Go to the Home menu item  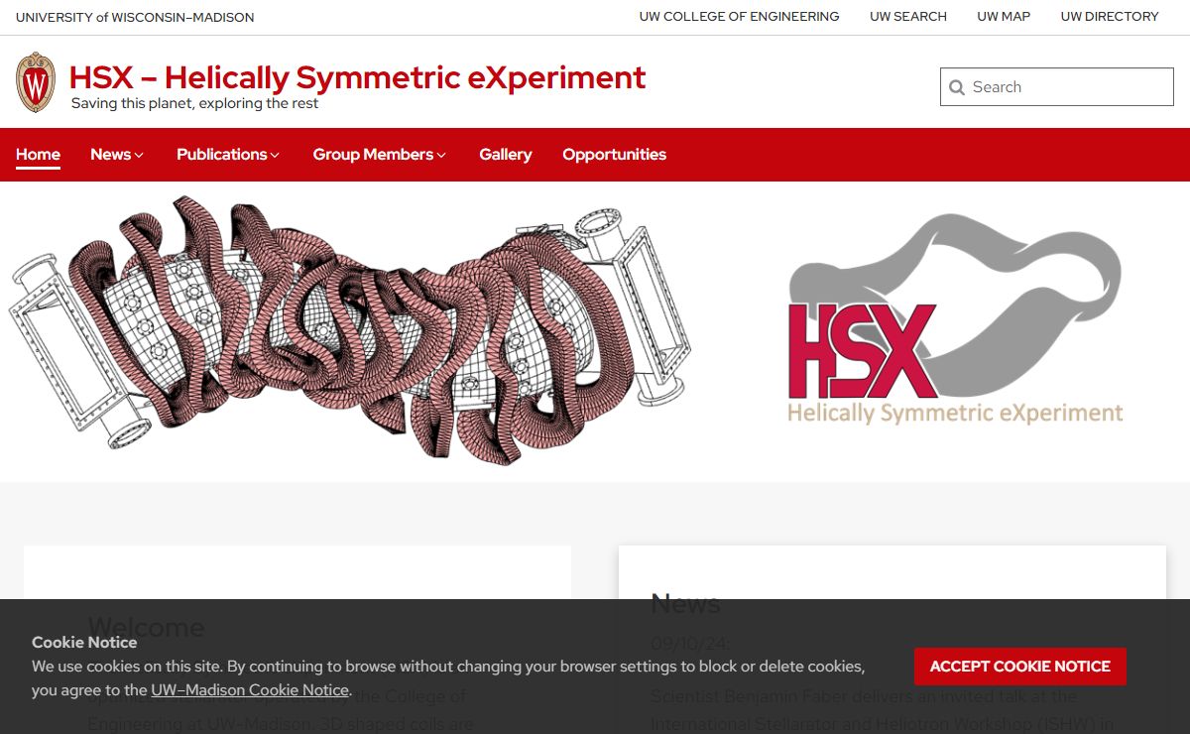coord(38,154)
